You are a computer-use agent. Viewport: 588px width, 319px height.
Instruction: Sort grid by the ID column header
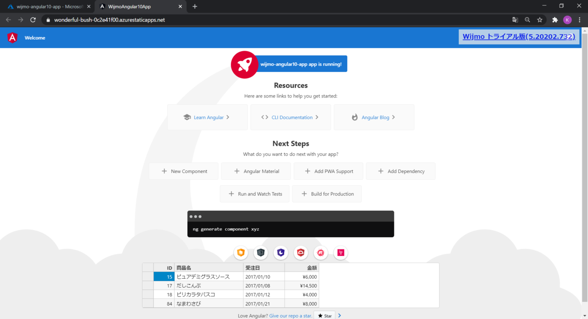tap(164, 268)
